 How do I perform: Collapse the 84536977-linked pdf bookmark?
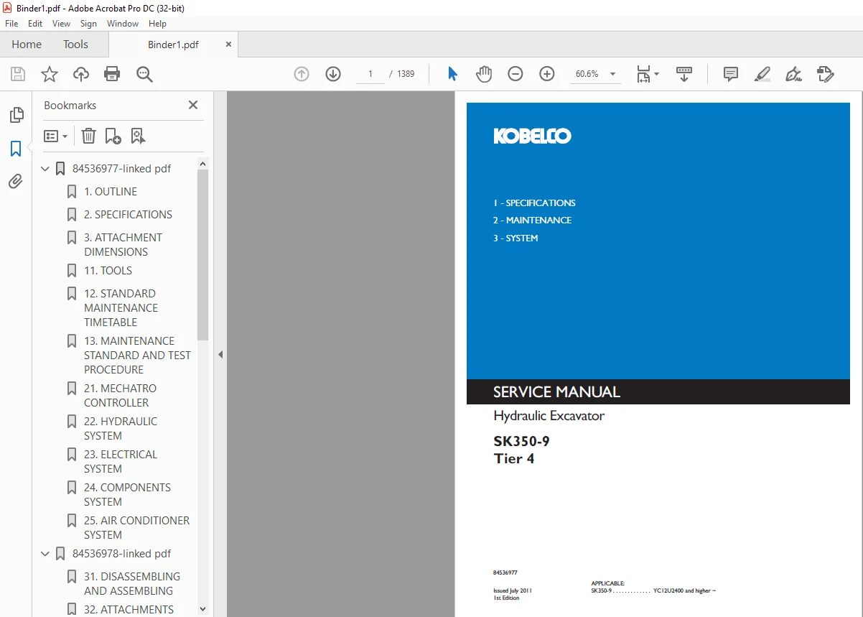pos(45,169)
